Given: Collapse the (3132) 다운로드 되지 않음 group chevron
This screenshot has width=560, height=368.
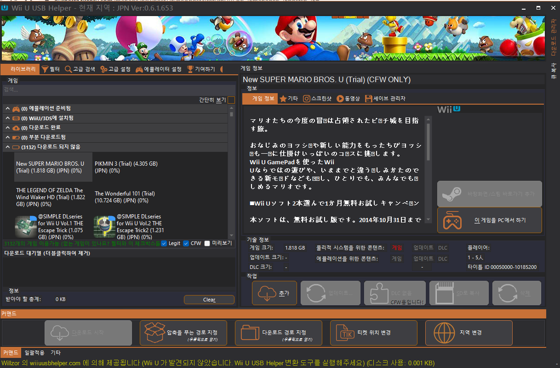Looking at the screenshot, I should 8,147.
